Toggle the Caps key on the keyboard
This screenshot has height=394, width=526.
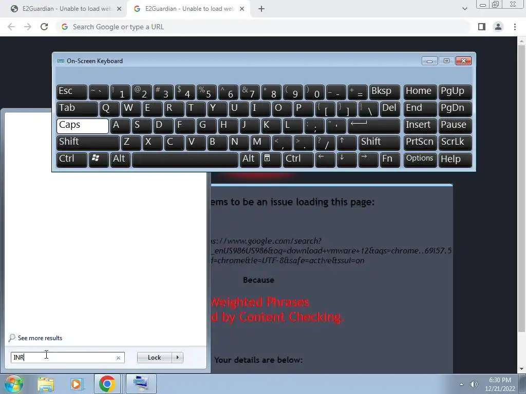point(83,126)
